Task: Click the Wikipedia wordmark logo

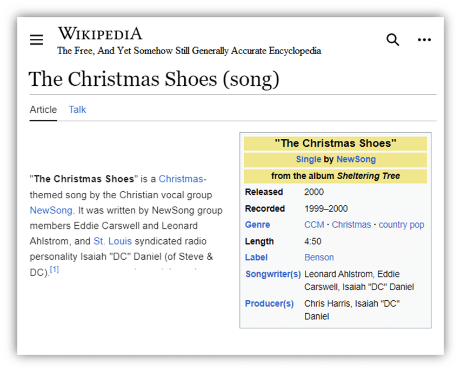Action: (x=100, y=33)
